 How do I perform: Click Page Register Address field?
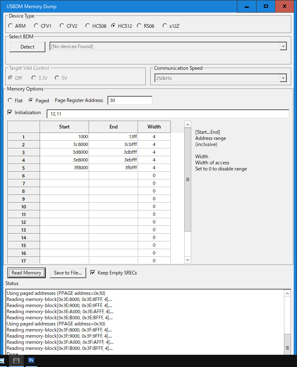(x=130, y=100)
